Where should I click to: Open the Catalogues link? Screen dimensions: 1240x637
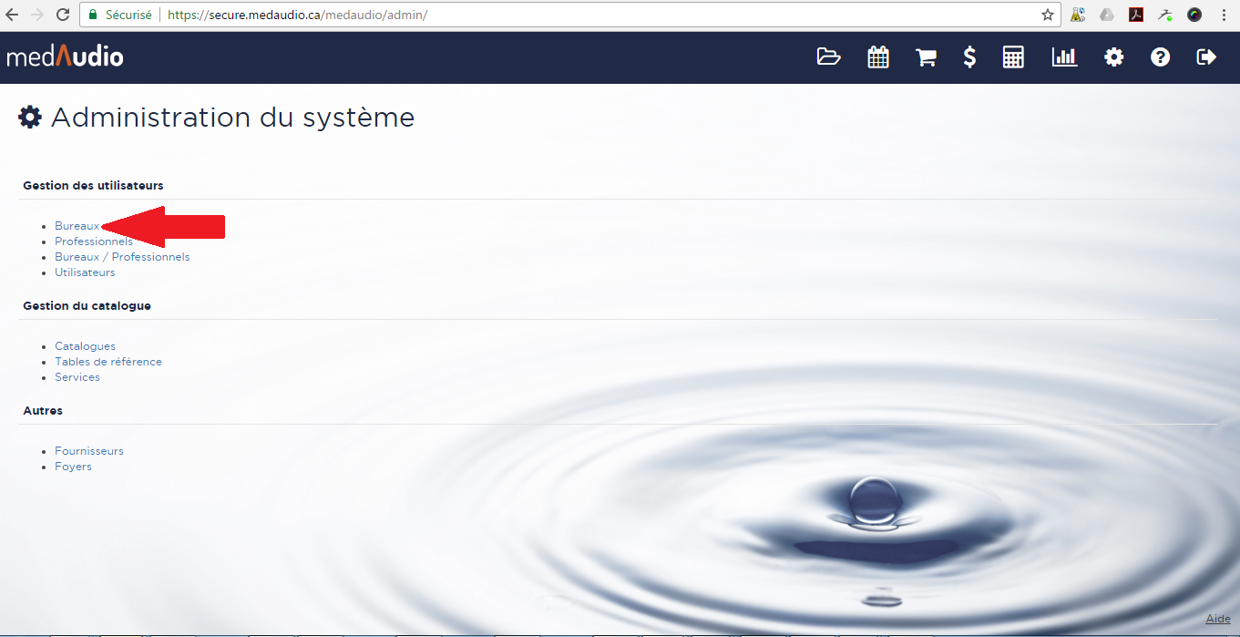pos(85,346)
